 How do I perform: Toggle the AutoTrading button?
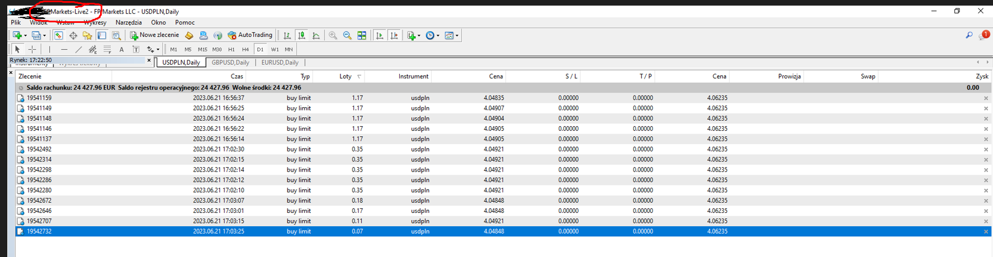[250, 35]
